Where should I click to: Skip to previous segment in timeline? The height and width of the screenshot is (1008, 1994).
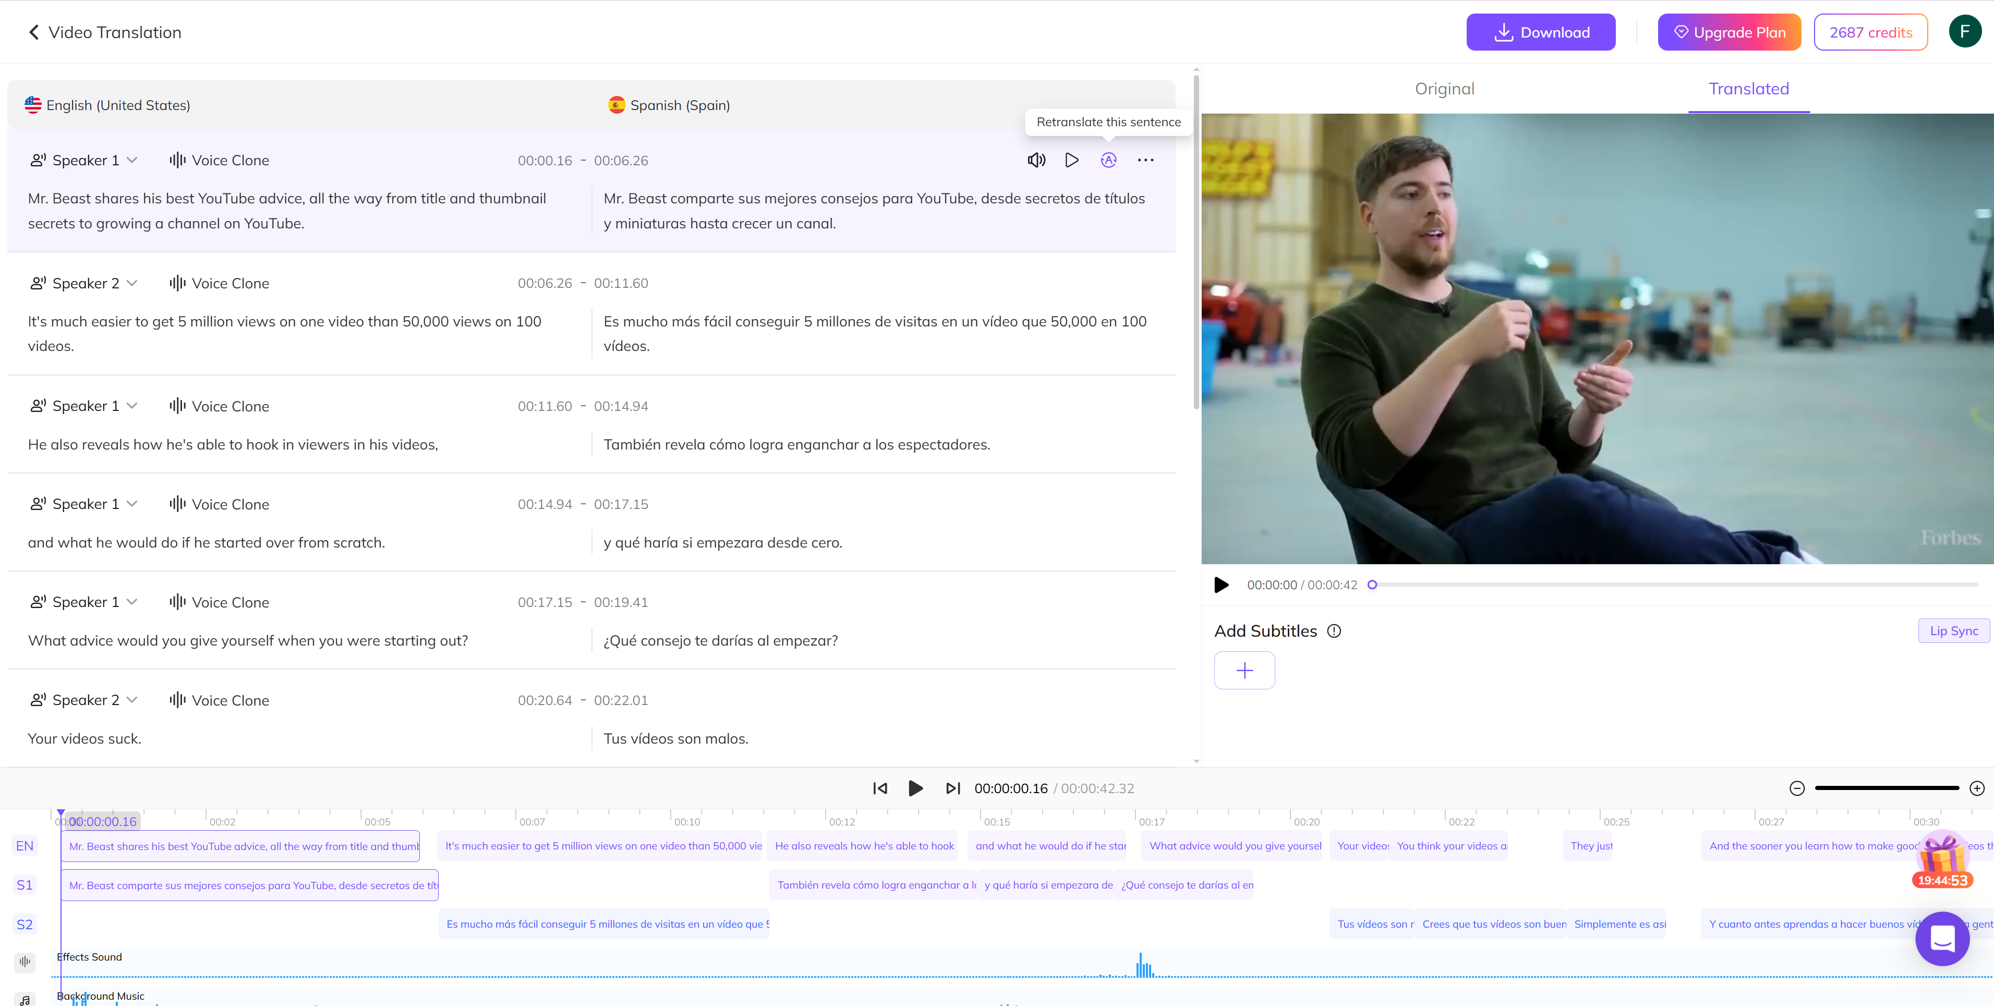click(x=880, y=788)
